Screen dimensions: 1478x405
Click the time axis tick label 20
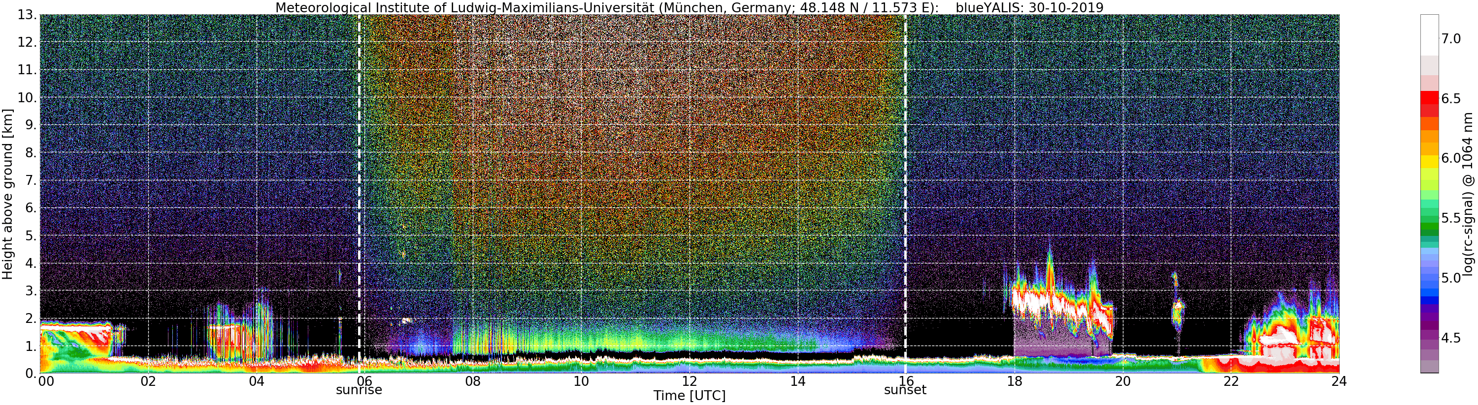pyautogui.click(x=1123, y=381)
